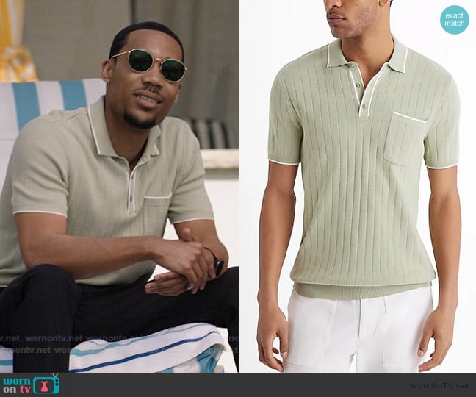
Task: Select the TV scene photo with sunglasses
Action: (x=119, y=186)
